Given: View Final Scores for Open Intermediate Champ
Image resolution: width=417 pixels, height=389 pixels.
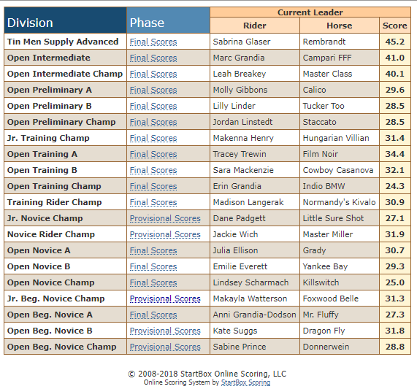Looking at the screenshot, I should (x=153, y=74).
